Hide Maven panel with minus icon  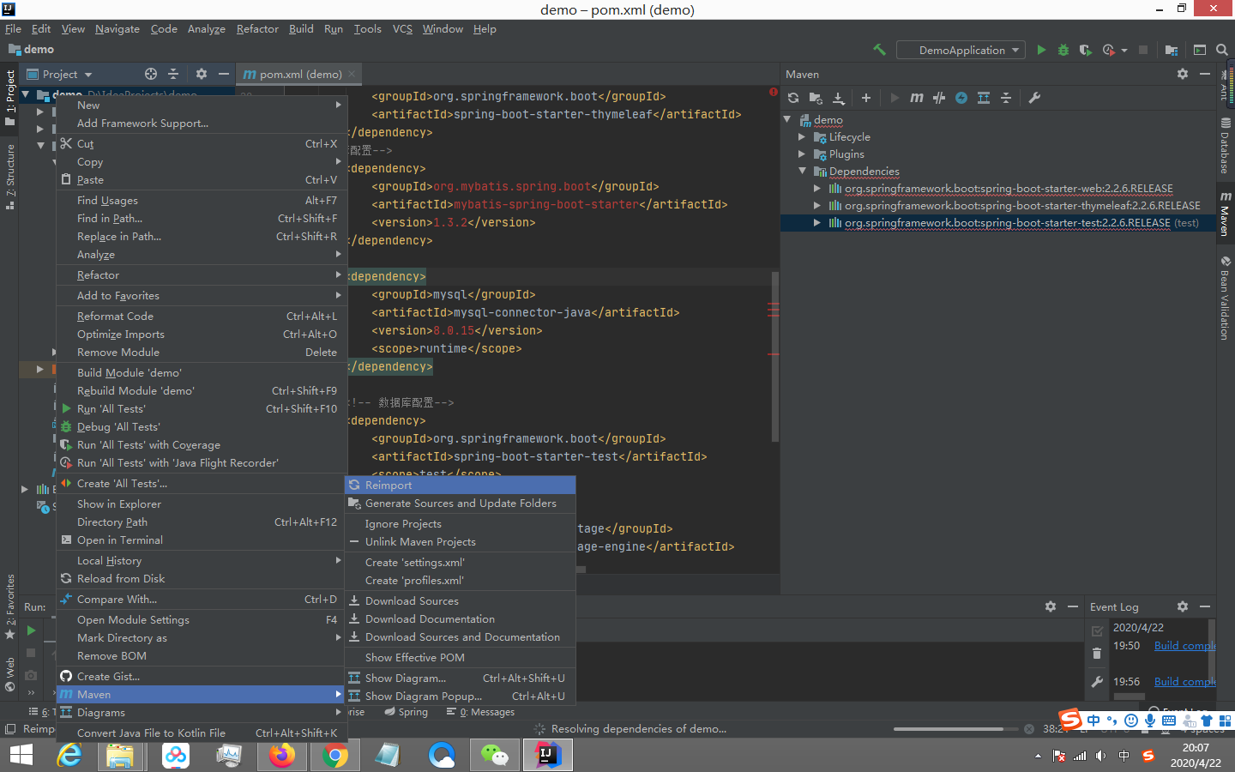(1205, 74)
